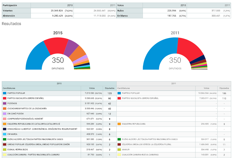Click the red PSOE swatch in 2015 table
233x158 pixels.
[x=5, y=98]
